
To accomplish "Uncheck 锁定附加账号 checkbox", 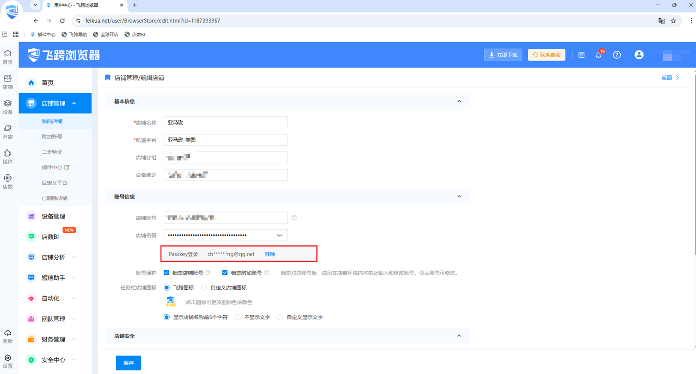I will pos(225,273).
